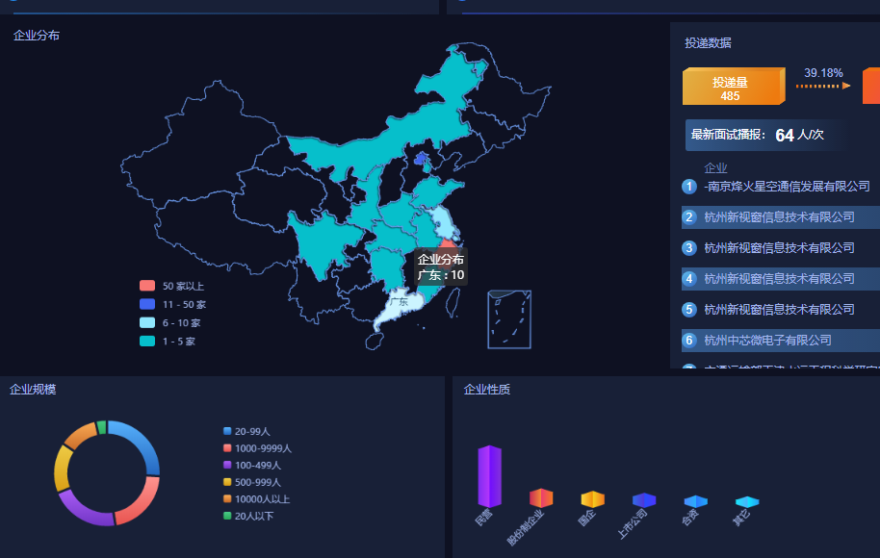Image resolution: width=880 pixels, height=558 pixels.
Task: Click the blue 上市公司 hexagon bar
Action: pyautogui.click(x=644, y=499)
